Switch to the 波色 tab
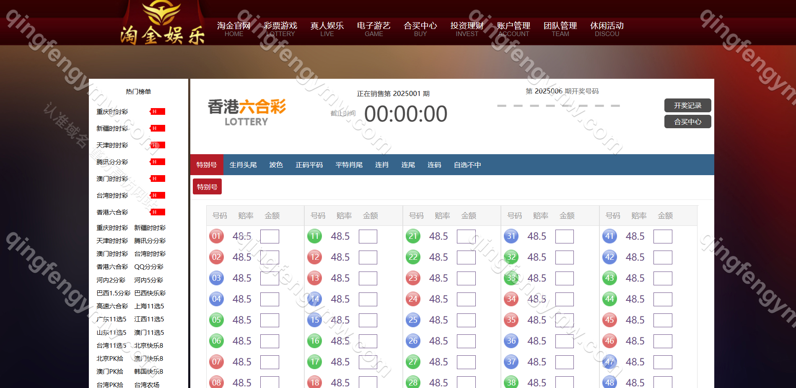Image resolution: width=796 pixels, height=388 pixels. pos(276,165)
